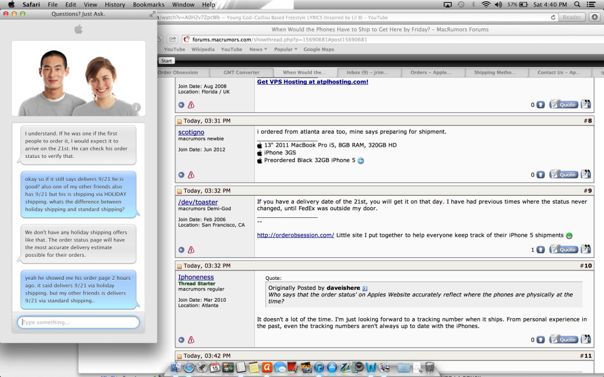Click the info icon on the advisor photo

[136, 107]
